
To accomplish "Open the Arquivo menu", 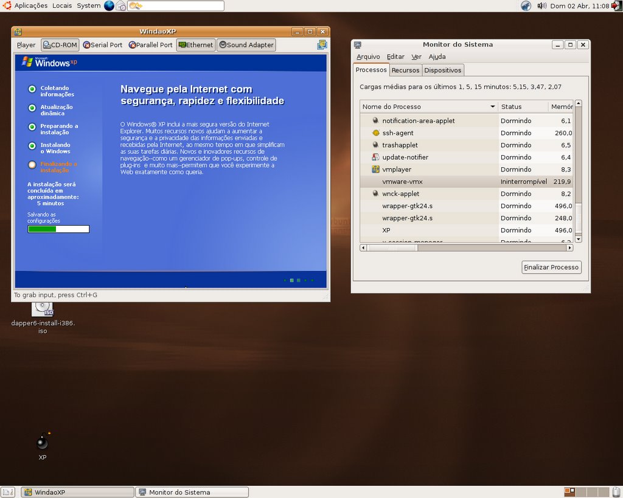I will pyautogui.click(x=368, y=57).
